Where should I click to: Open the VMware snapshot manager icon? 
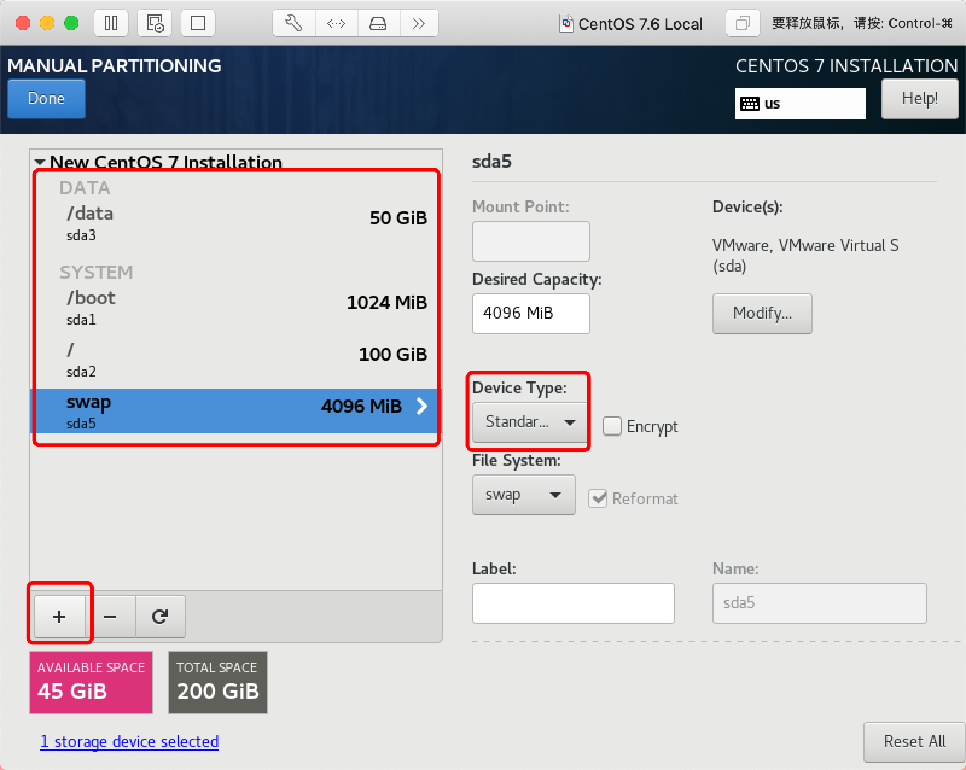[155, 23]
